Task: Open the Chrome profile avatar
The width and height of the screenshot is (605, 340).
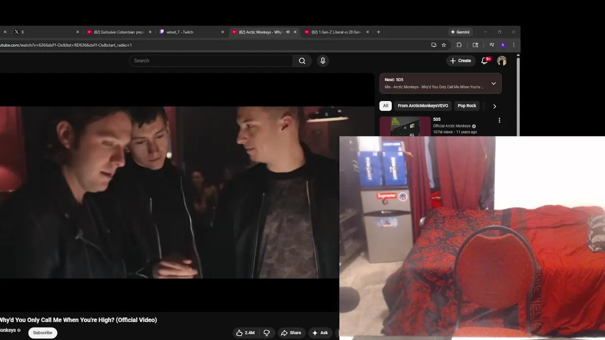Action: point(503,45)
